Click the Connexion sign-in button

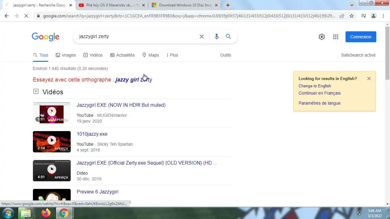tap(361, 37)
